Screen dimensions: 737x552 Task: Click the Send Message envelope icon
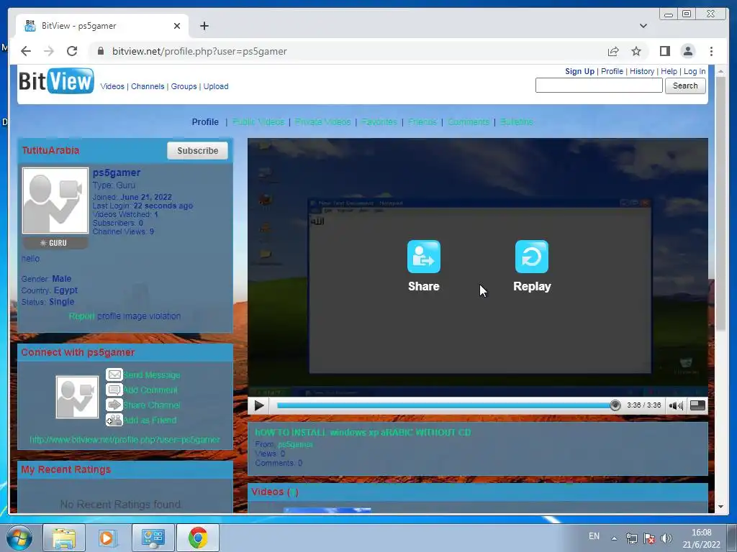pos(114,374)
